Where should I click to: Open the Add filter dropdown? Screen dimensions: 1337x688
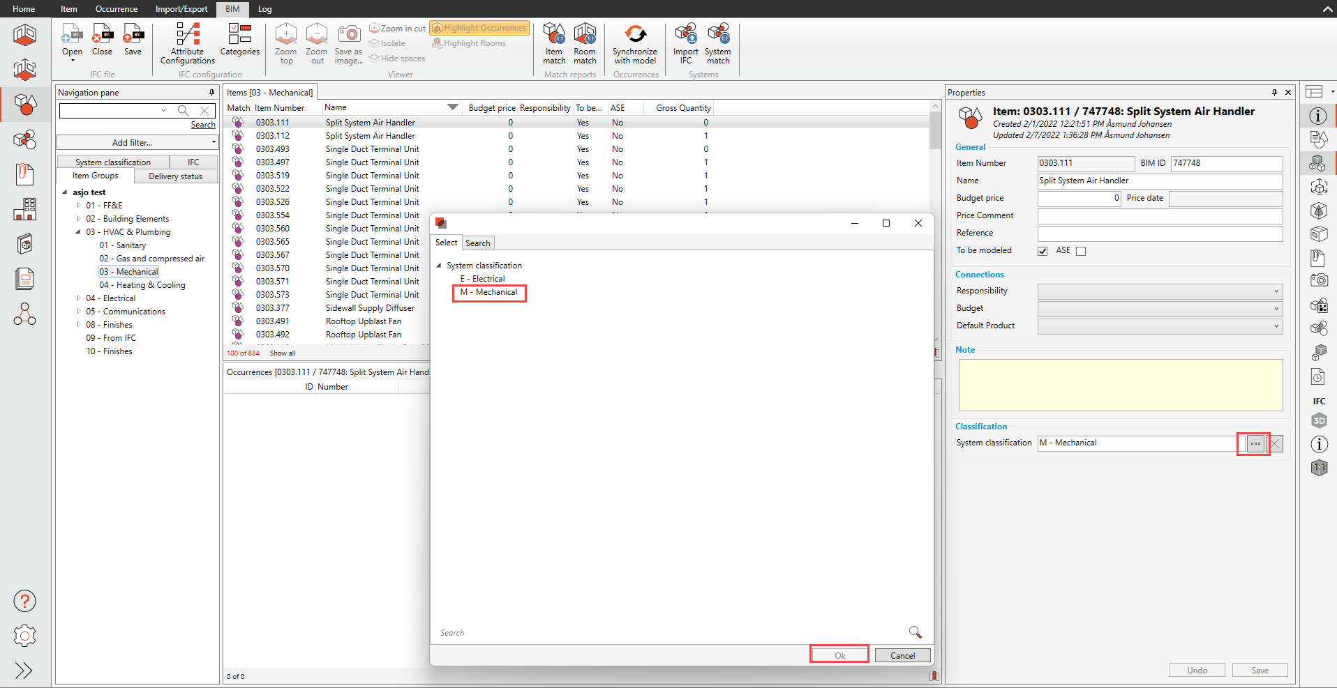coord(137,142)
